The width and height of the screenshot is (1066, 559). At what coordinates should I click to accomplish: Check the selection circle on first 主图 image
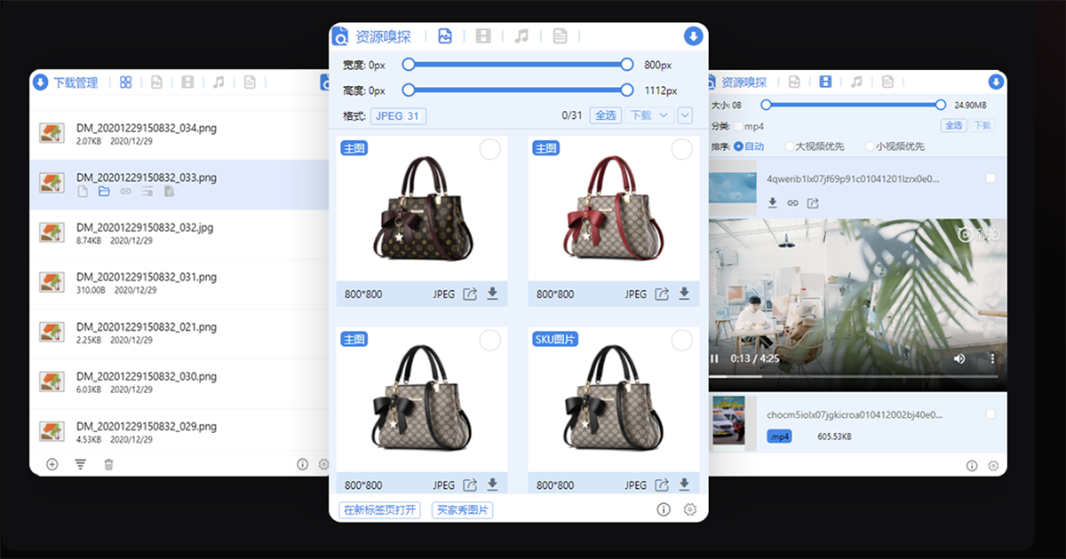[x=489, y=149]
